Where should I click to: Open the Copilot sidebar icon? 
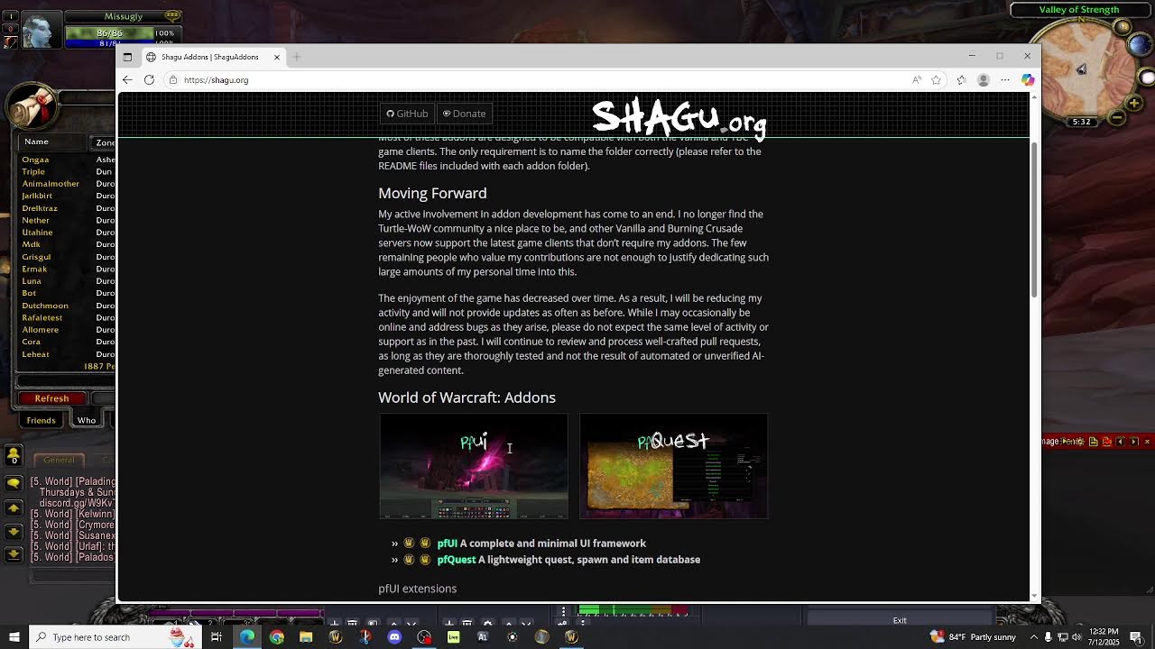coord(1028,80)
